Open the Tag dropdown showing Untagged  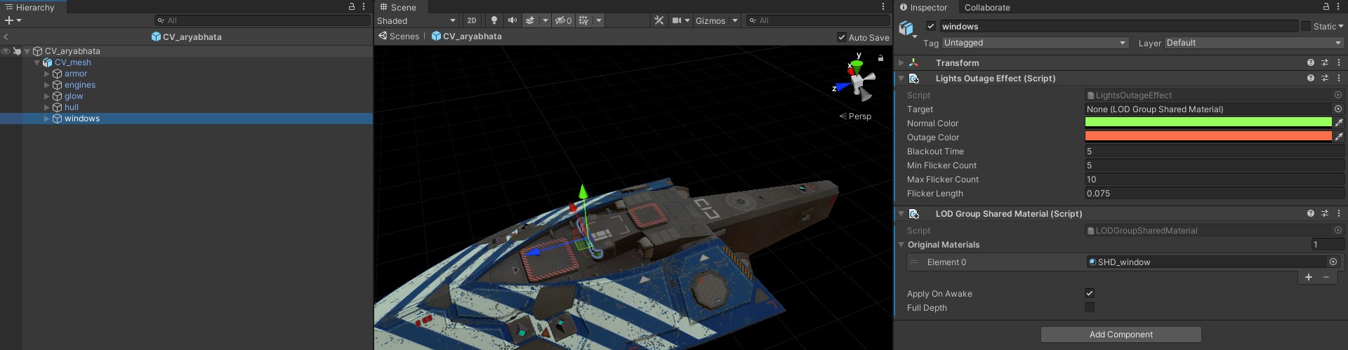(x=1034, y=43)
